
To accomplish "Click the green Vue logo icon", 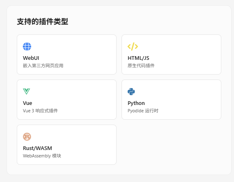I will click(27, 91).
